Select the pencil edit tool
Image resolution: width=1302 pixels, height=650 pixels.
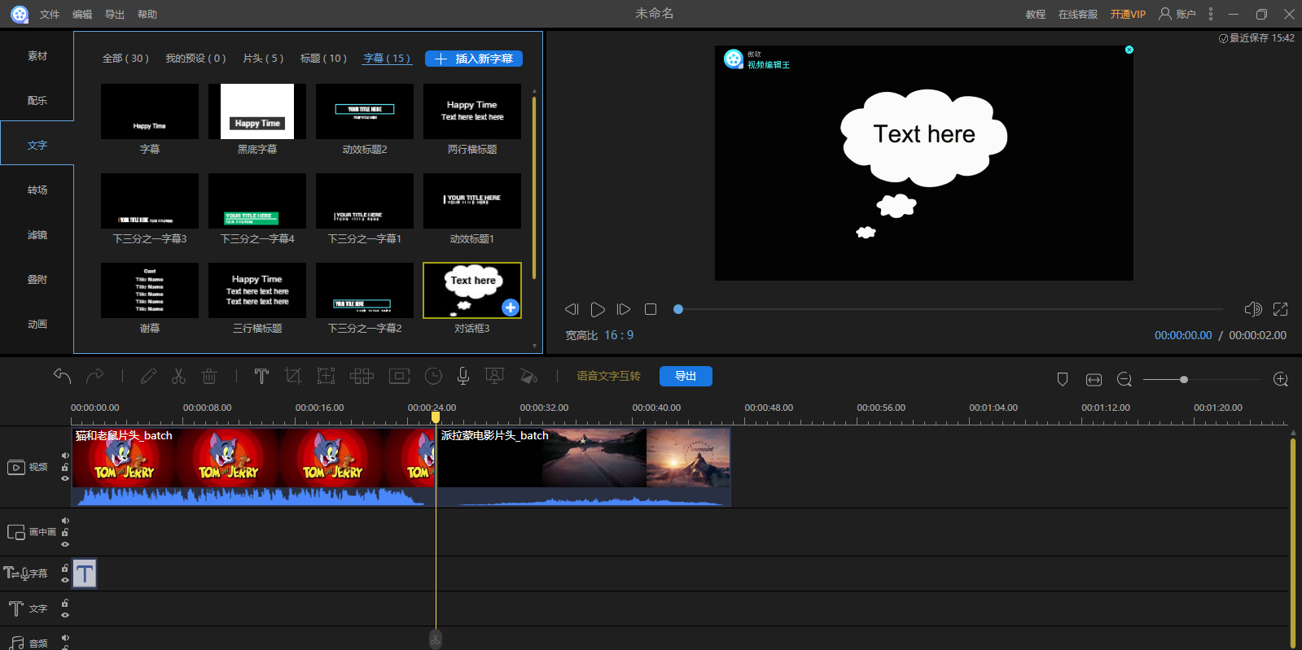pos(148,376)
